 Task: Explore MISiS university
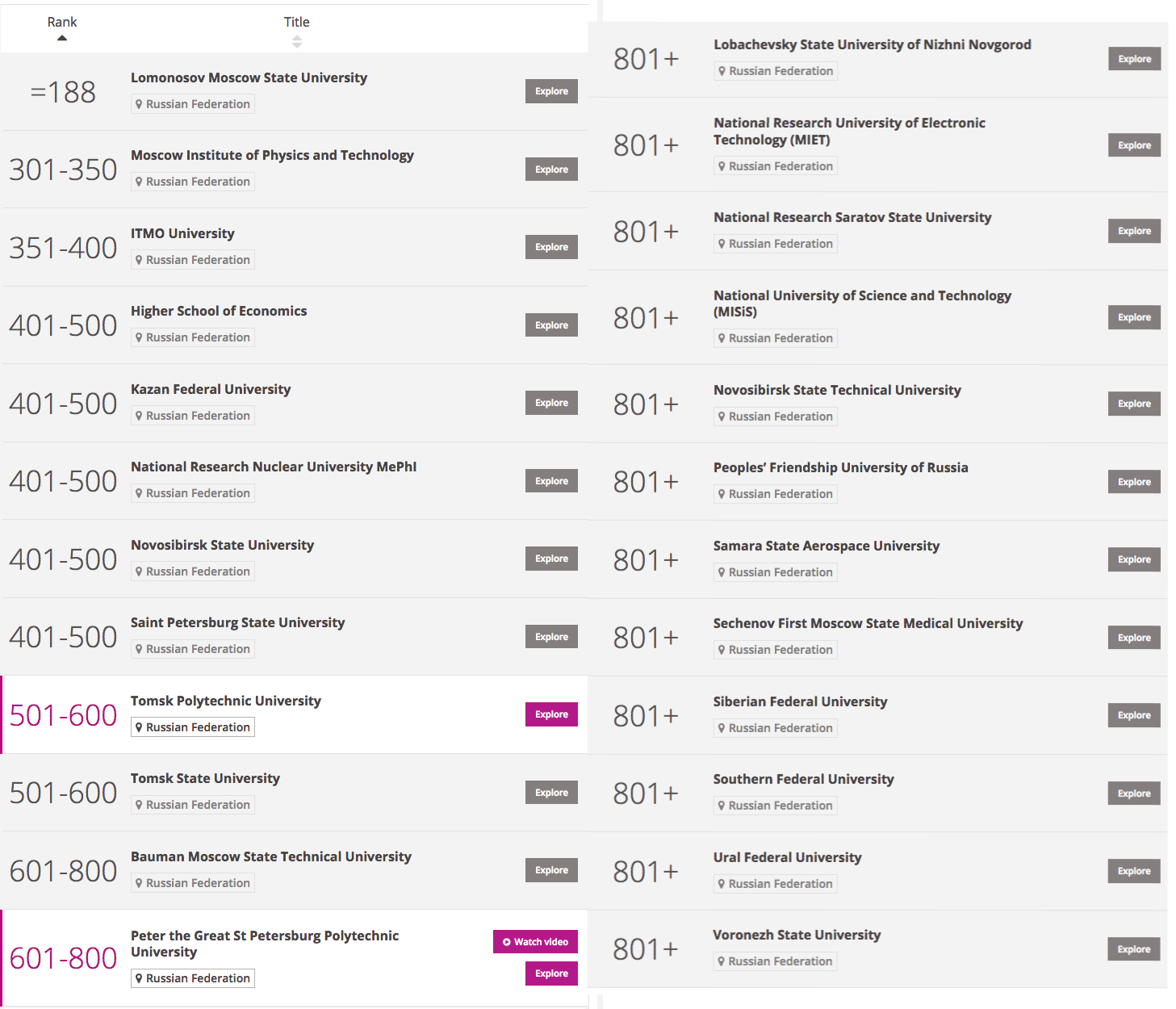(x=1134, y=317)
